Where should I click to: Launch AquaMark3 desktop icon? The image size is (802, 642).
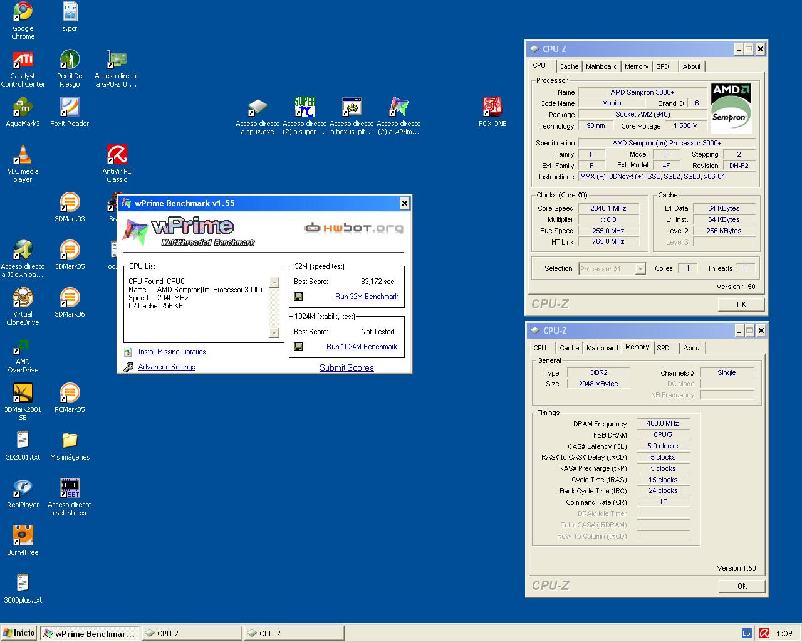(x=23, y=107)
